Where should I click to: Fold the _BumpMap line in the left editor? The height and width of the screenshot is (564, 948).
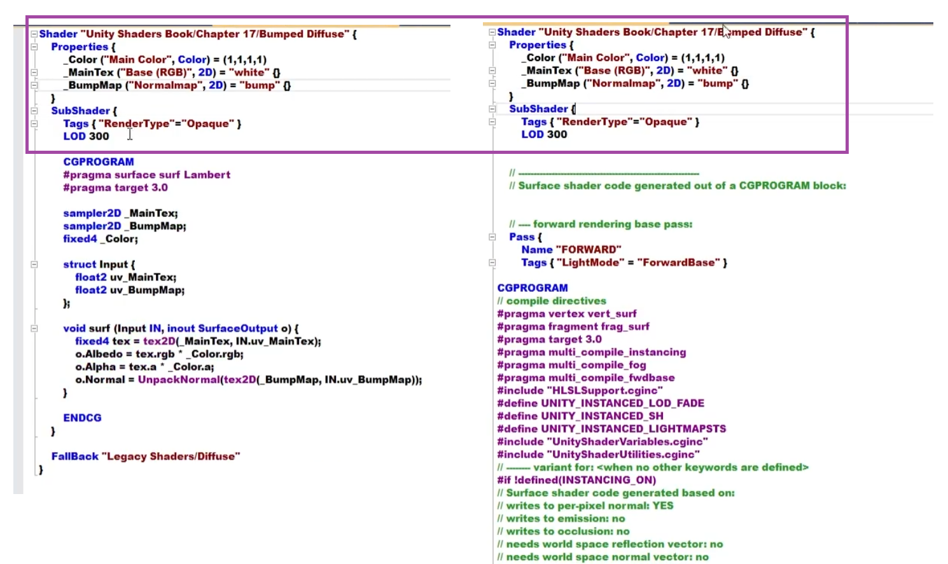coord(34,85)
